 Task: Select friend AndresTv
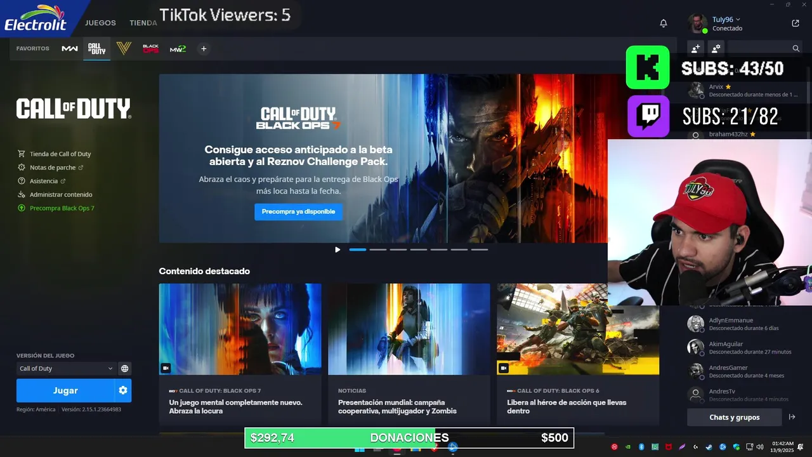[745, 395]
